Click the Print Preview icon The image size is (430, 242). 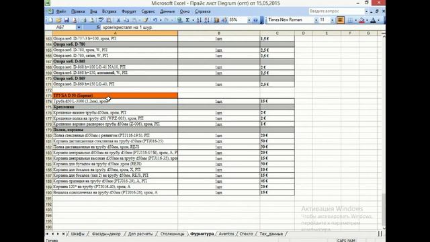click(91, 20)
